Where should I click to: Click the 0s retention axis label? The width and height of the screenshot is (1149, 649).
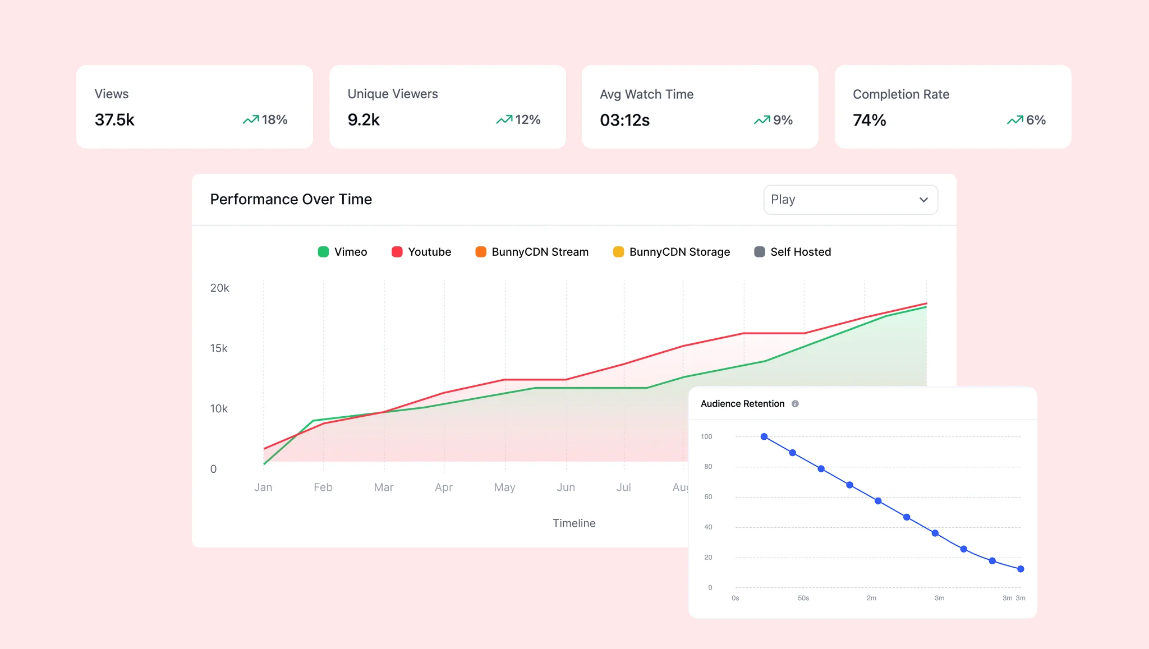tap(736, 599)
